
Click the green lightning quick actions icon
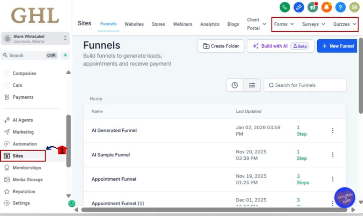click(65, 55)
